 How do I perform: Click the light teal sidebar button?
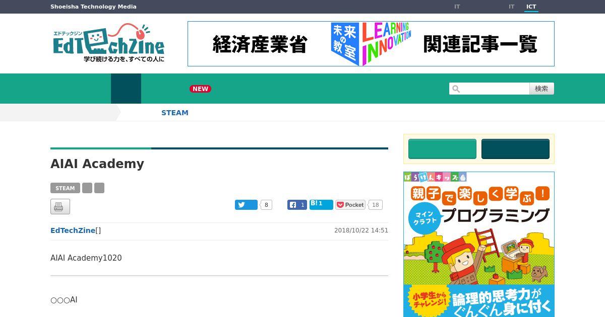click(442, 149)
